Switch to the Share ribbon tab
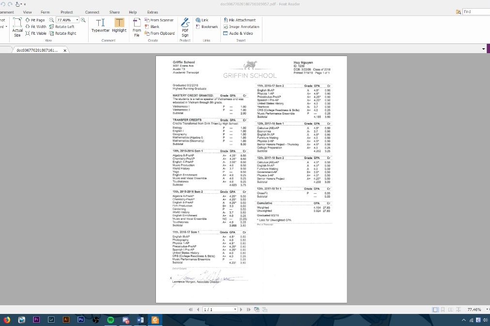This screenshot has width=490, height=326. point(114,12)
